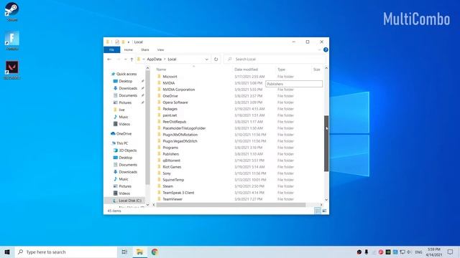This screenshot has height=258, width=460.
Task: Click the Refresh button beside address bar
Action: pyautogui.click(x=216, y=59)
